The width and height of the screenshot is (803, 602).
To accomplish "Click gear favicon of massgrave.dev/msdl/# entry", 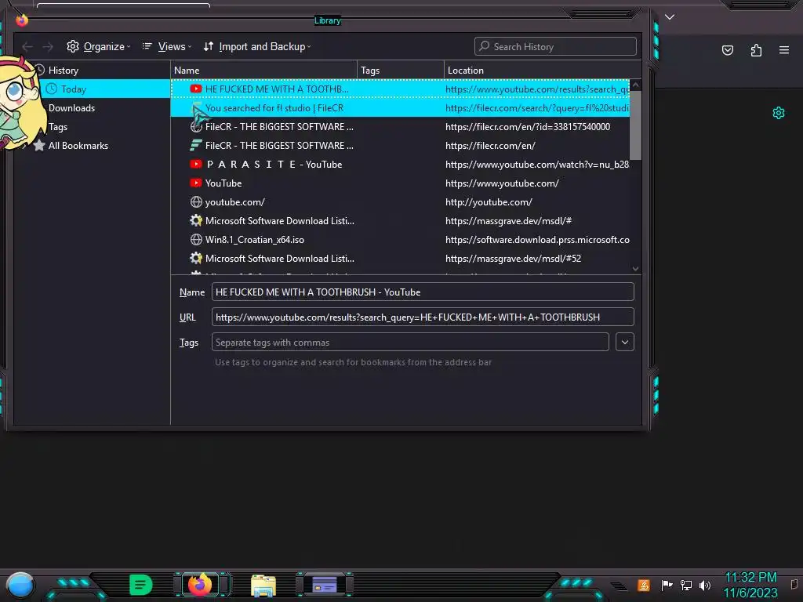I will [x=195, y=221].
